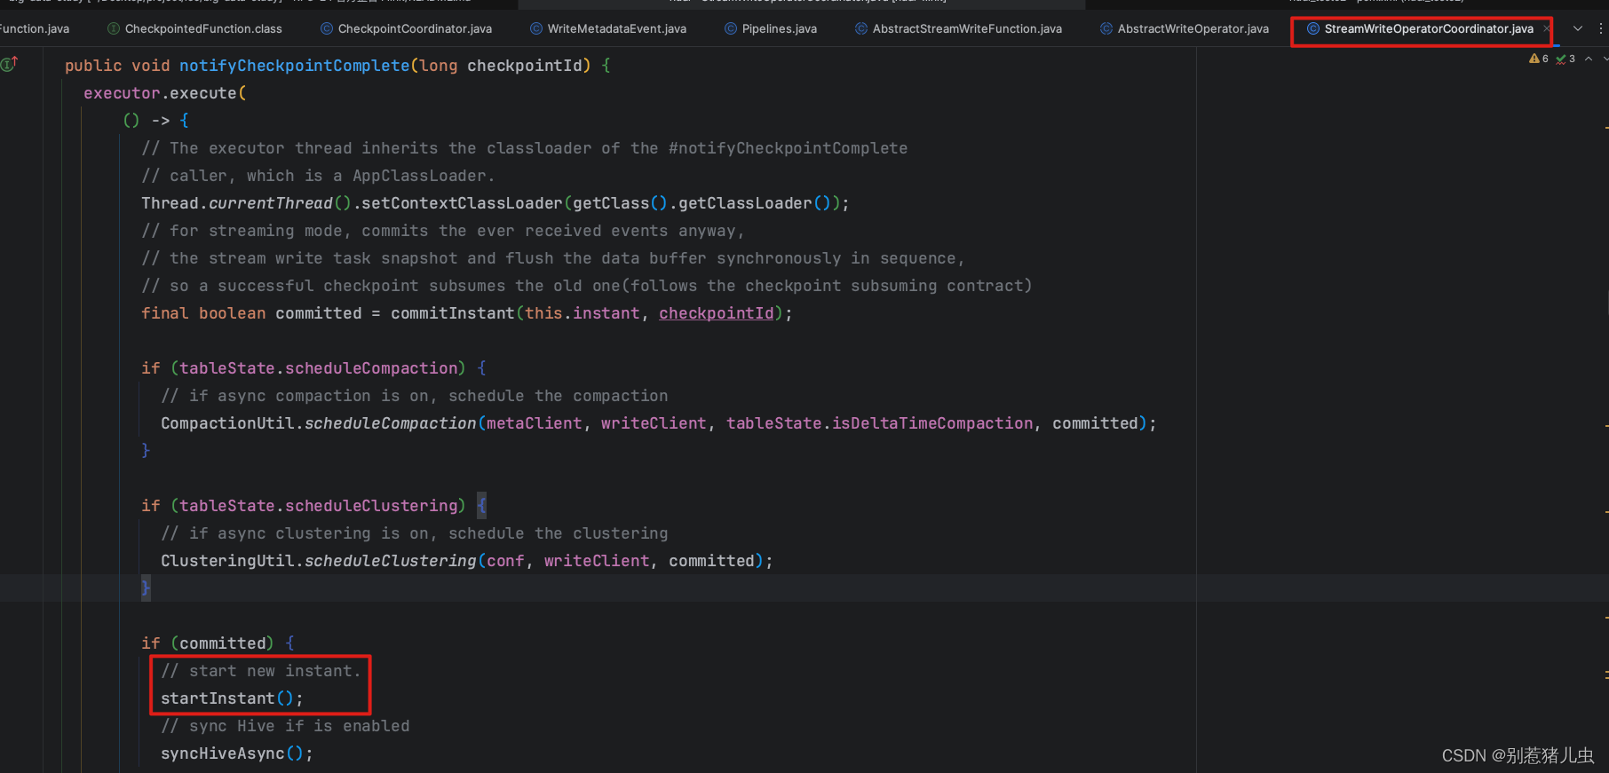Click the '// caller, which is a AppClassLoader.' comment

tap(318, 176)
